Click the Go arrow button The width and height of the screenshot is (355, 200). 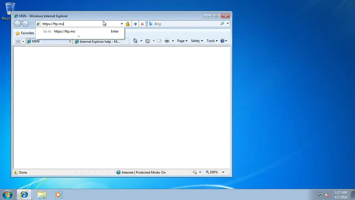coord(135,24)
